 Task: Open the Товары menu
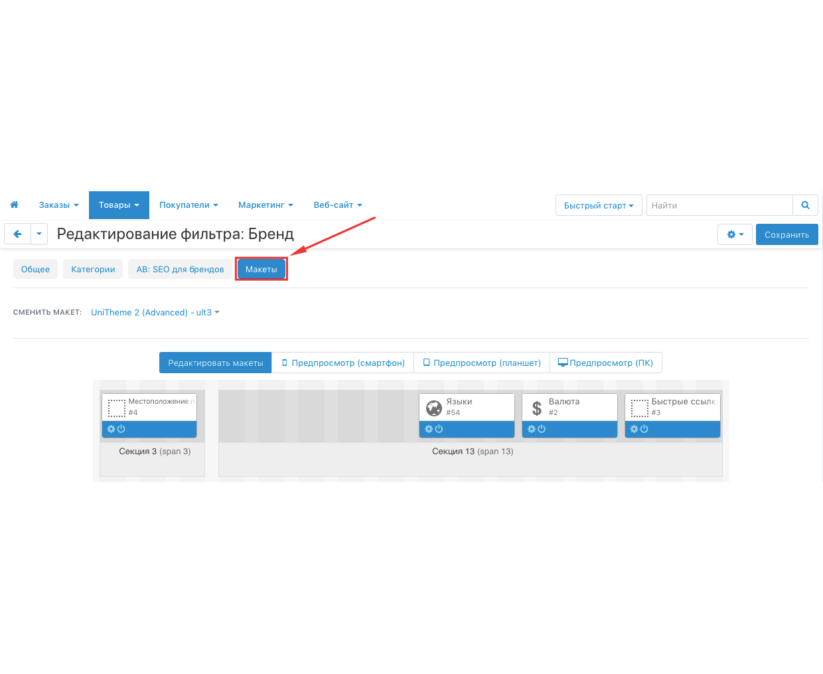point(119,205)
